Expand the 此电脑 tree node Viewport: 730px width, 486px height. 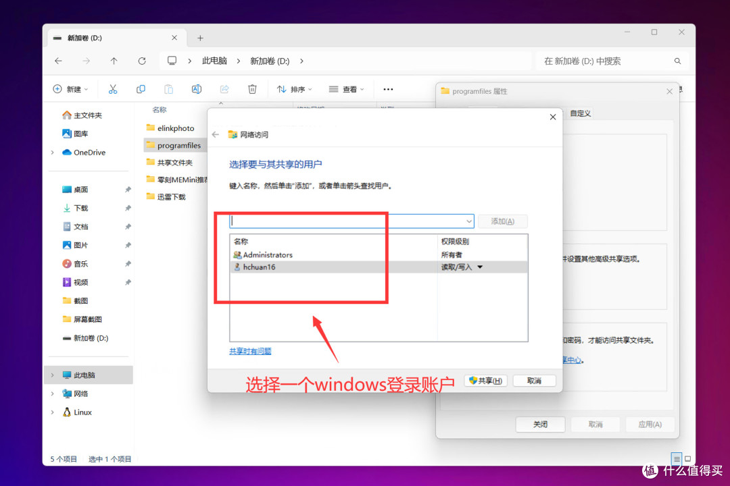pyautogui.click(x=53, y=375)
